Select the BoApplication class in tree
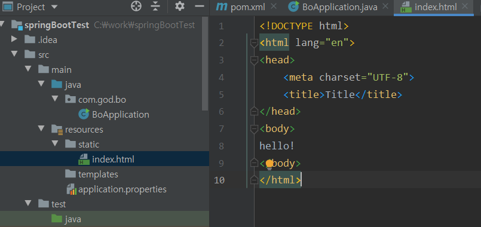This screenshot has height=227, width=481. pos(121,115)
